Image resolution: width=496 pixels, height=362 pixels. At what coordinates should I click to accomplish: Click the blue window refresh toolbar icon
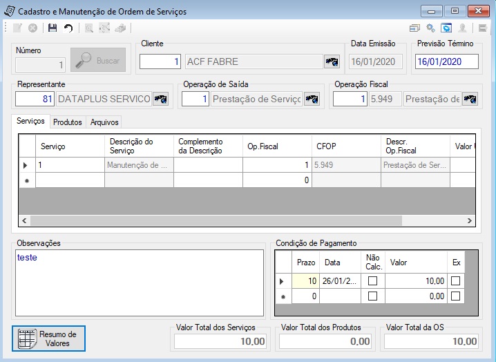point(446,28)
